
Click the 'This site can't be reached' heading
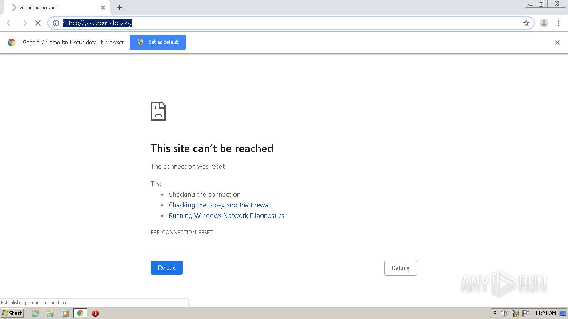coord(212,148)
